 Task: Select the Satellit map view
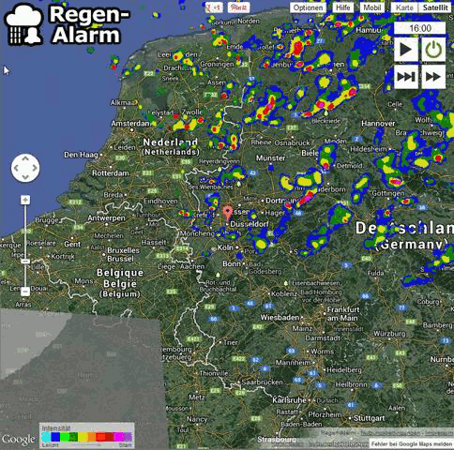pyautogui.click(x=435, y=7)
